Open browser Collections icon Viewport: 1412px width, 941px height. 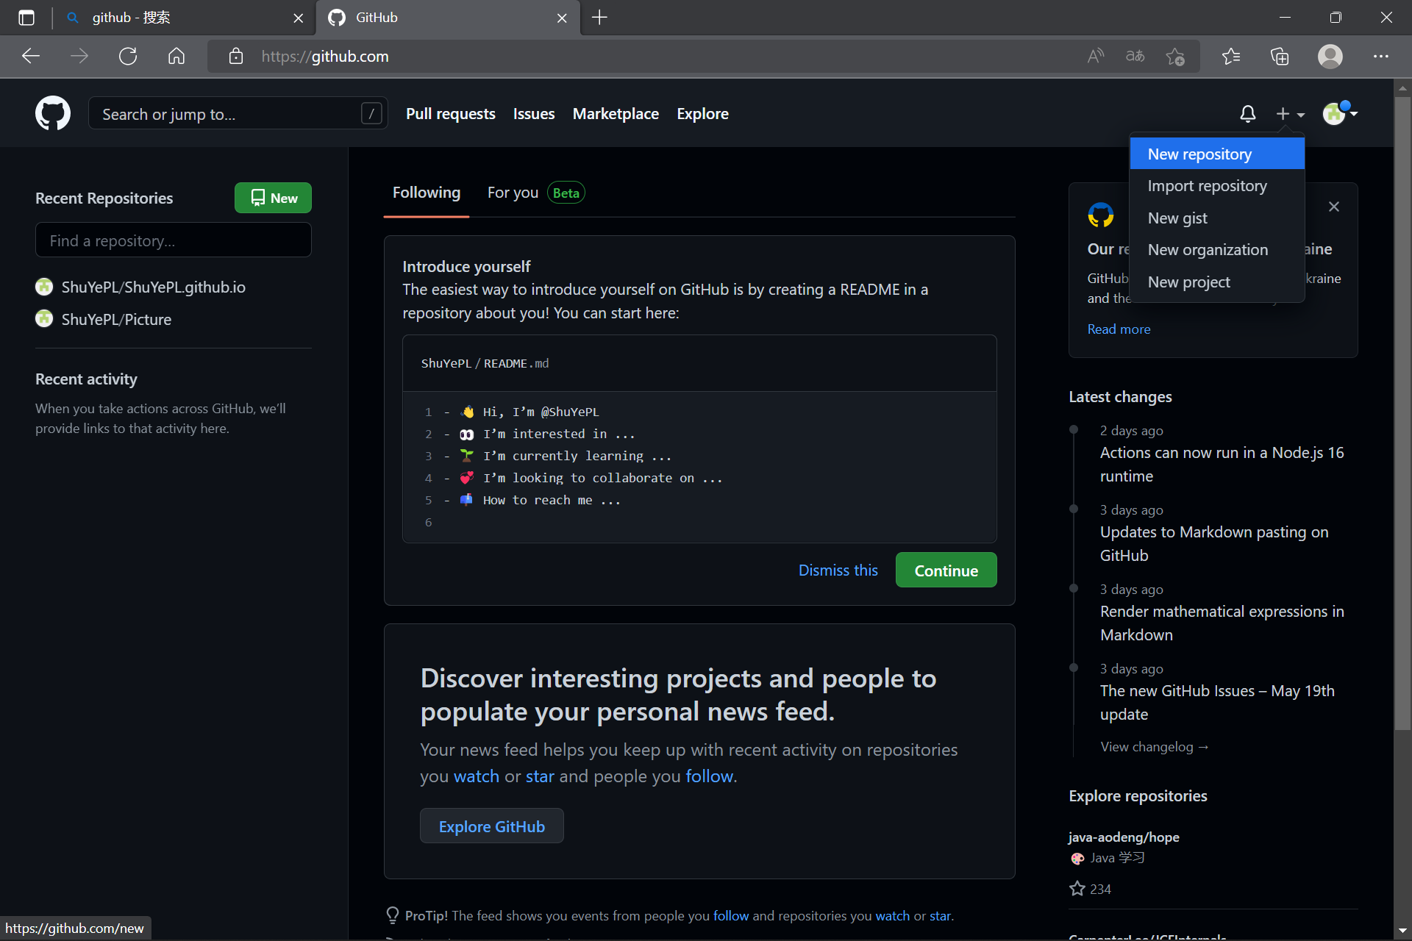(1280, 57)
